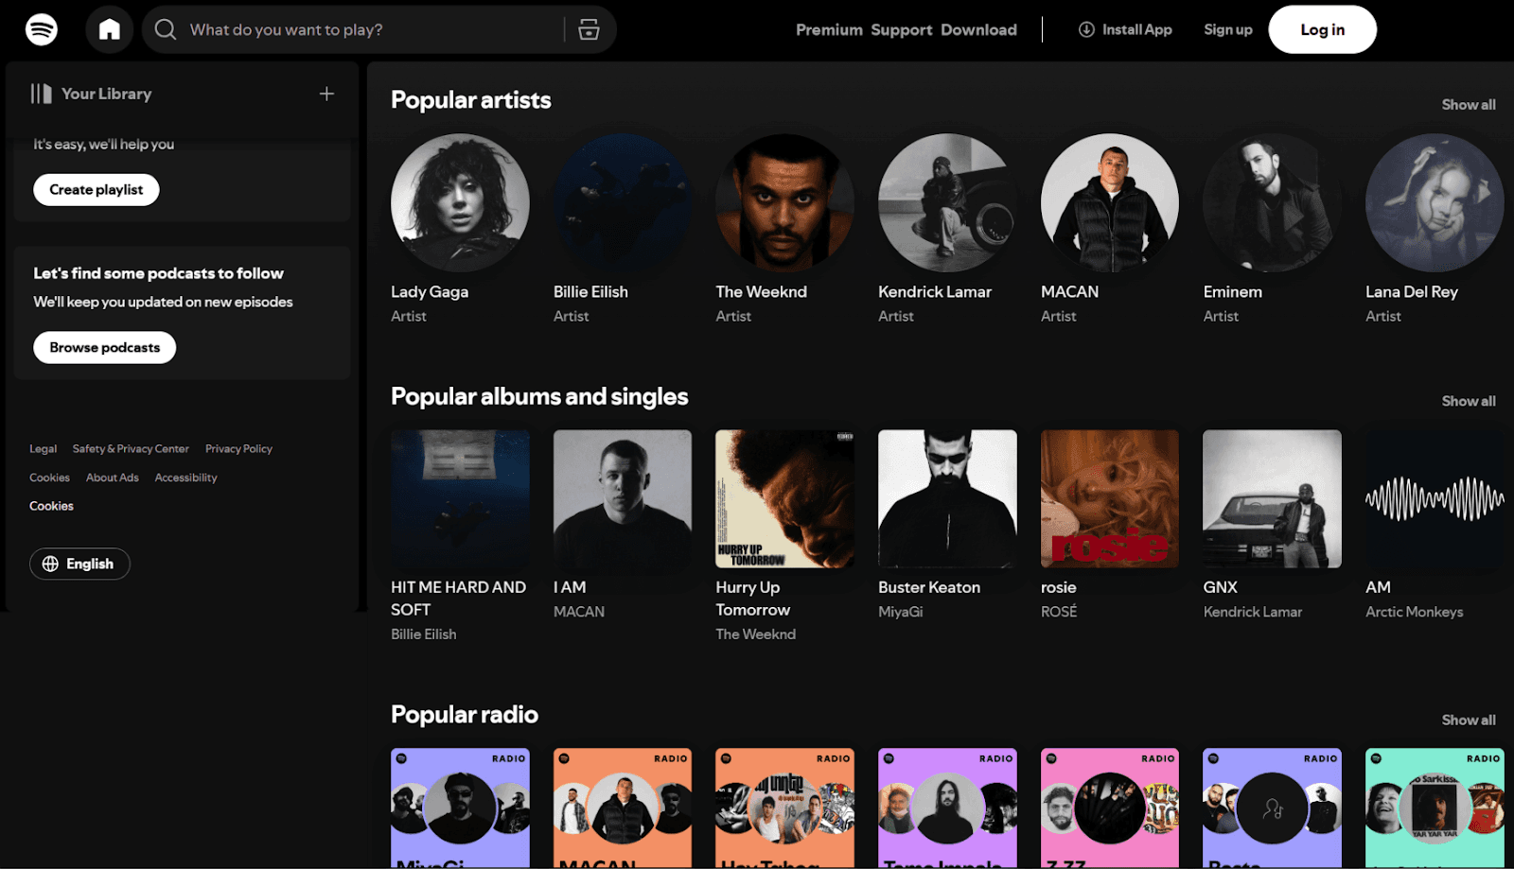This screenshot has width=1514, height=869.
Task: Click the magnifying glass search icon
Action: point(166,29)
